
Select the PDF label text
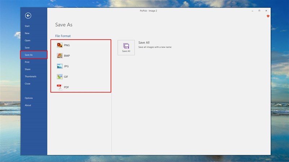tap(66, 87)
